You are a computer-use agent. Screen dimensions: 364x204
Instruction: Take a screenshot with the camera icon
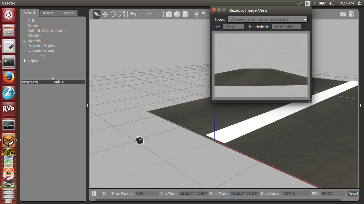(343, 14)
